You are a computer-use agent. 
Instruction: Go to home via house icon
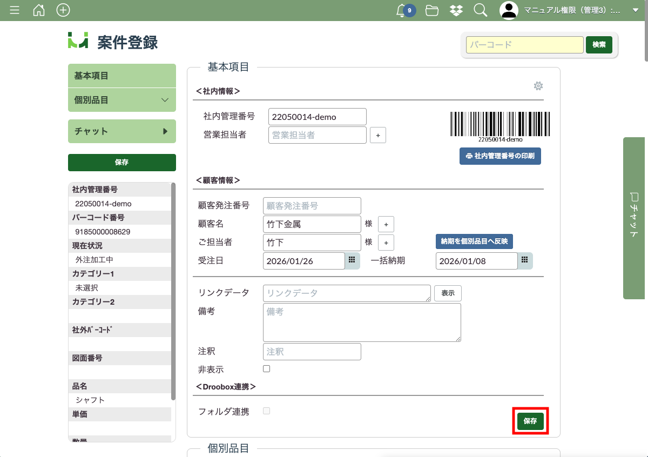click(39, 10)
